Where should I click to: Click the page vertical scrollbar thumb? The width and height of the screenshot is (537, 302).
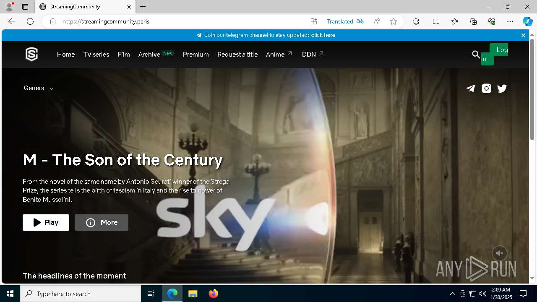(532, 89)
